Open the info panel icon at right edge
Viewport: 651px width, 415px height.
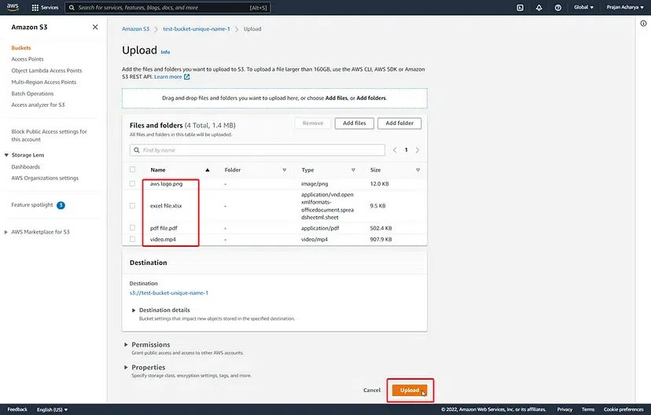643,24
